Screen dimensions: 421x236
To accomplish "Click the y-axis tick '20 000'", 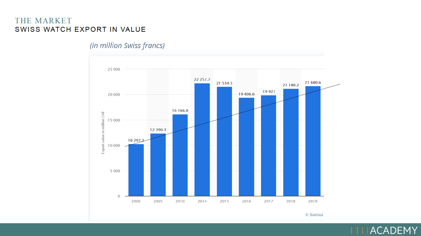I will (x=114, y=95).
